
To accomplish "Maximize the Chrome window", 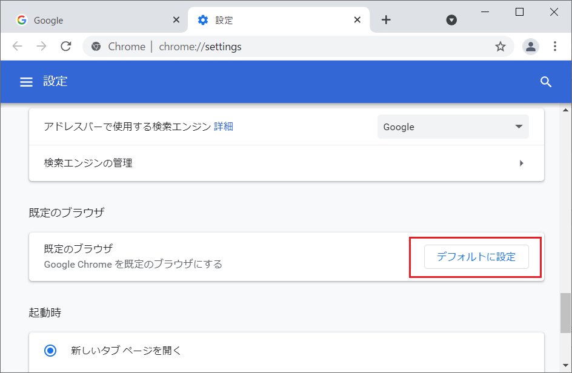I will pyautogui.click(x=519, y=12).
